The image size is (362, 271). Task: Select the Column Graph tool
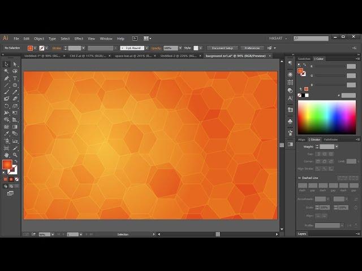tap(15, 141)
